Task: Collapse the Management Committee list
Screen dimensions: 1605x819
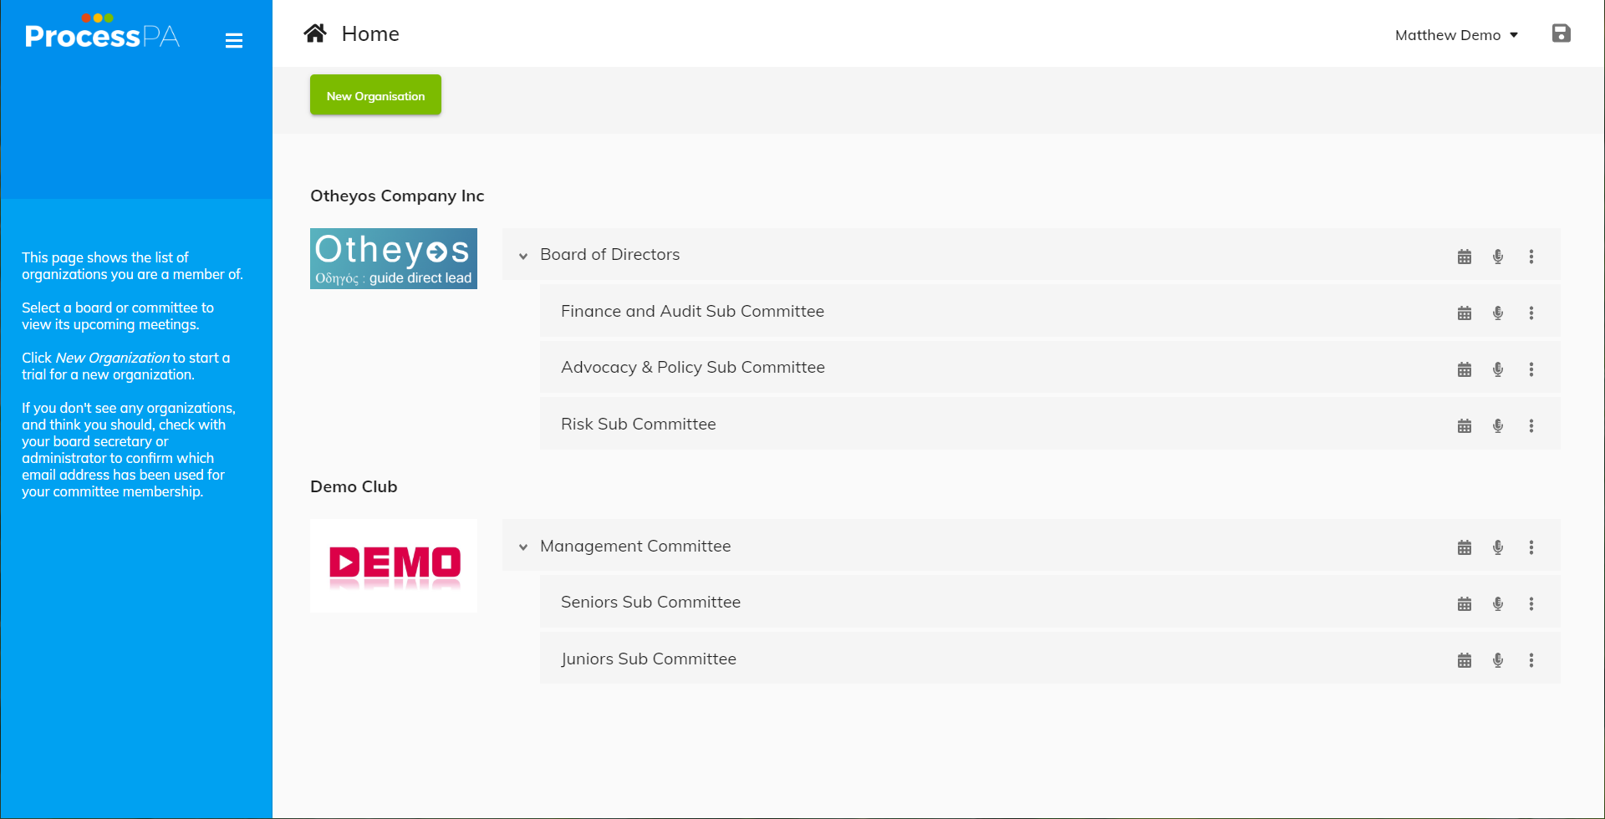Action: point(523,547)
